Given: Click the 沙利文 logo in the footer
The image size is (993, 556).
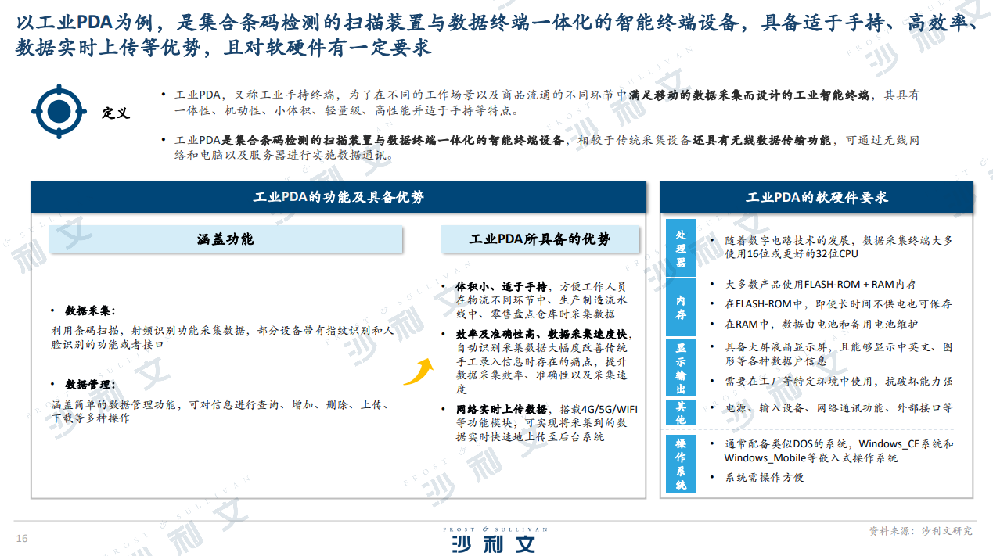Looking at the screenshot, I should click(494, 543).
